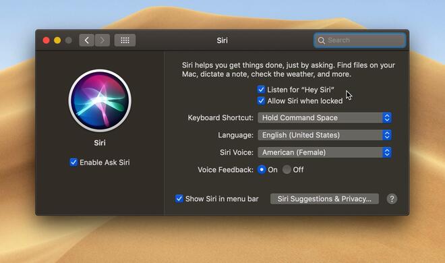Uncheck Allow Siri when locked

point(261,100)
